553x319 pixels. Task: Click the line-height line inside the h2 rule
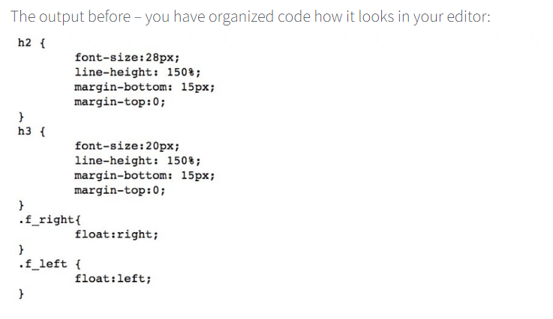[x=137, y=72]
